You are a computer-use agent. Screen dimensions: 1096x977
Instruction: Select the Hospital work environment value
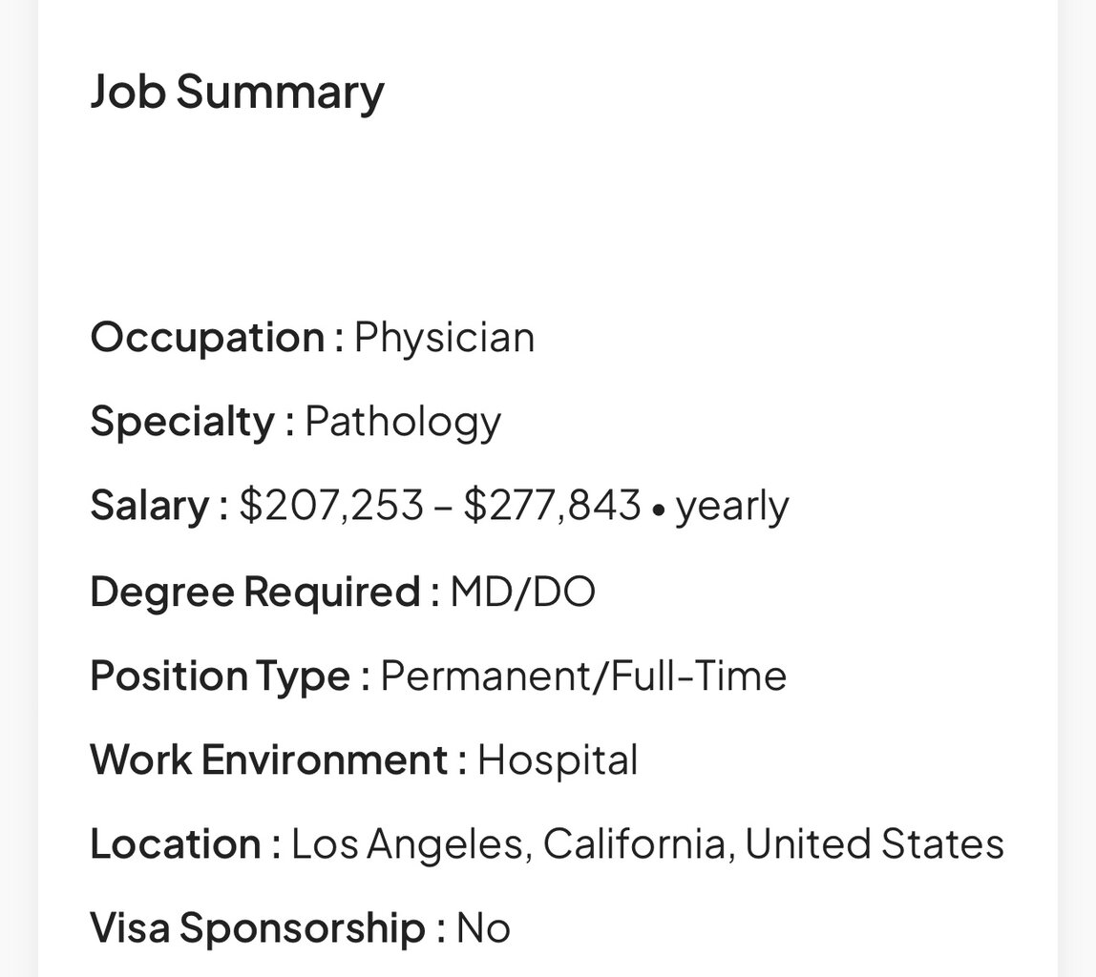click(x=558, y=760)
